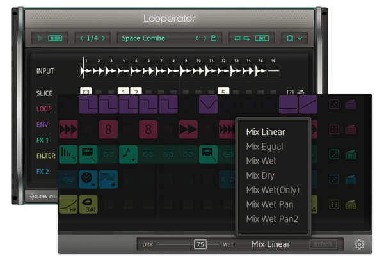Choose Mix Linear in the popup menu
Image resolution: width=384 pixels, height=256 pixels.
(x=266, y=132)
